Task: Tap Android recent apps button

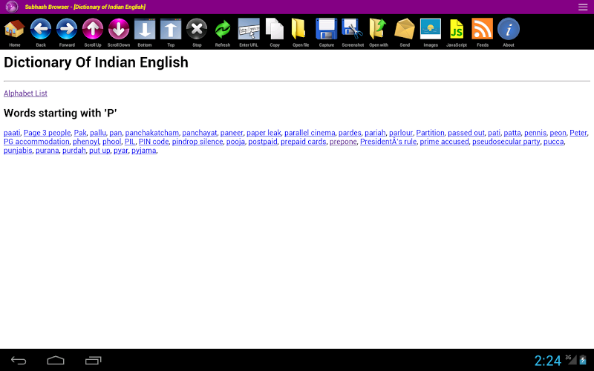Action: pyautogui.click(x=94, y=361)
